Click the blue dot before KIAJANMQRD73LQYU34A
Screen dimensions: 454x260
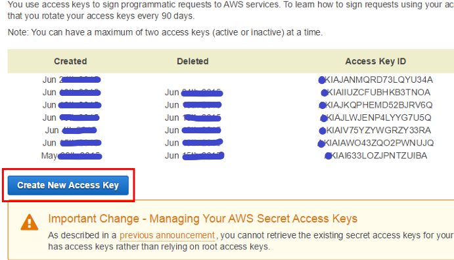322,80
